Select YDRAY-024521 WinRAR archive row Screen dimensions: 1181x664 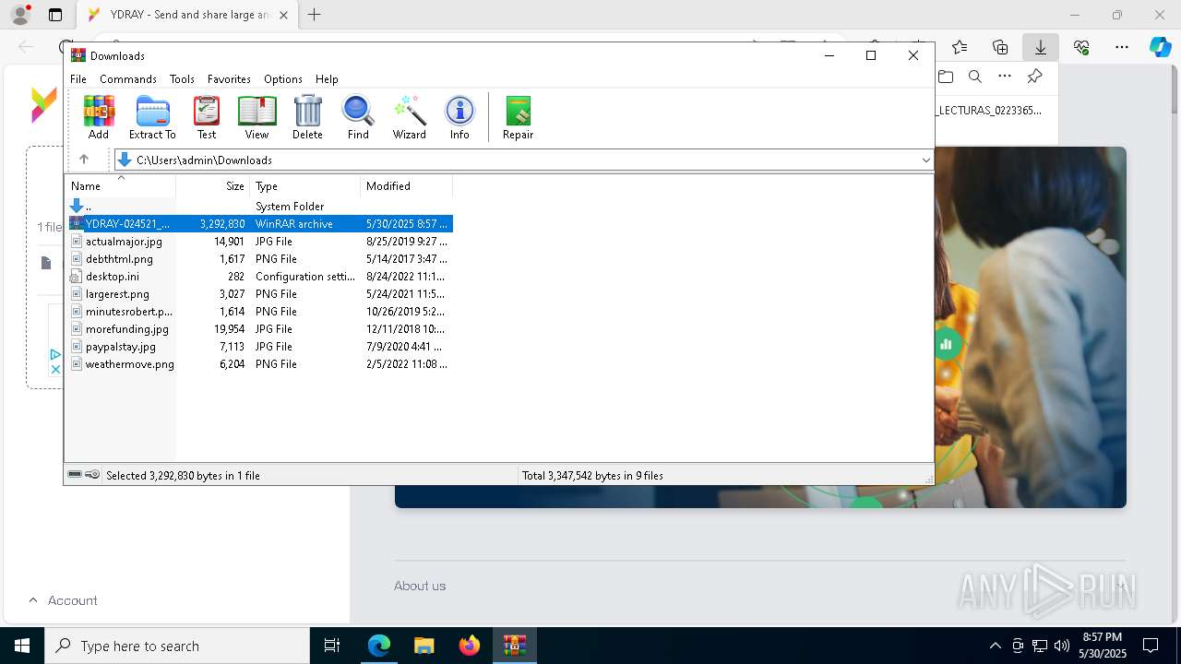coord(259,224)
